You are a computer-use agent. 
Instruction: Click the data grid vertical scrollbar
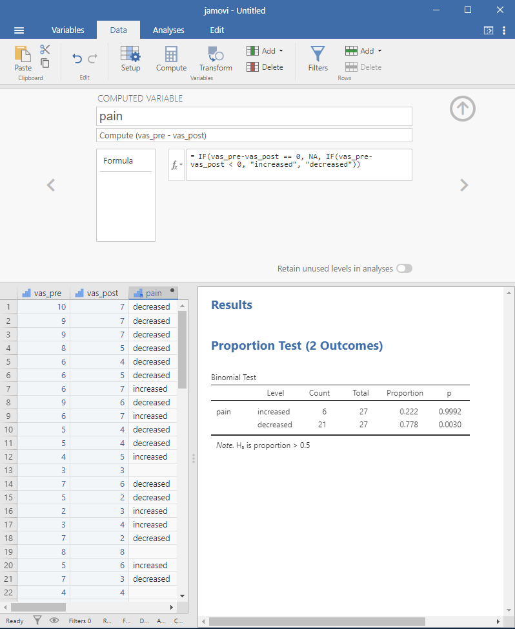coord(183,349)
